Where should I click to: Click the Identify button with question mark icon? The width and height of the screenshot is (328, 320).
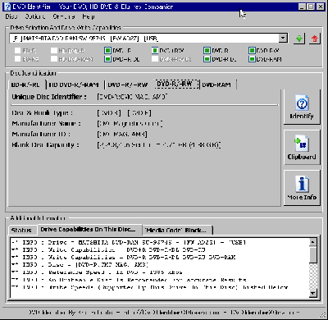[x=302, y=107]
